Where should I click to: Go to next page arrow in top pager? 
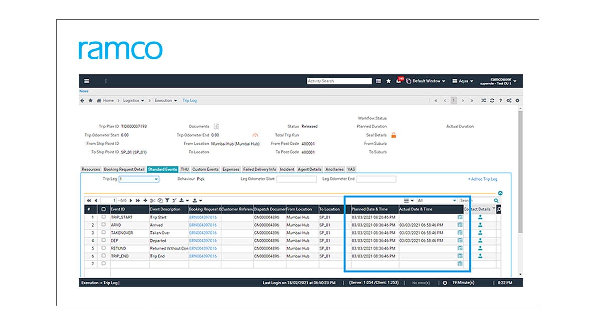point(463,100)
